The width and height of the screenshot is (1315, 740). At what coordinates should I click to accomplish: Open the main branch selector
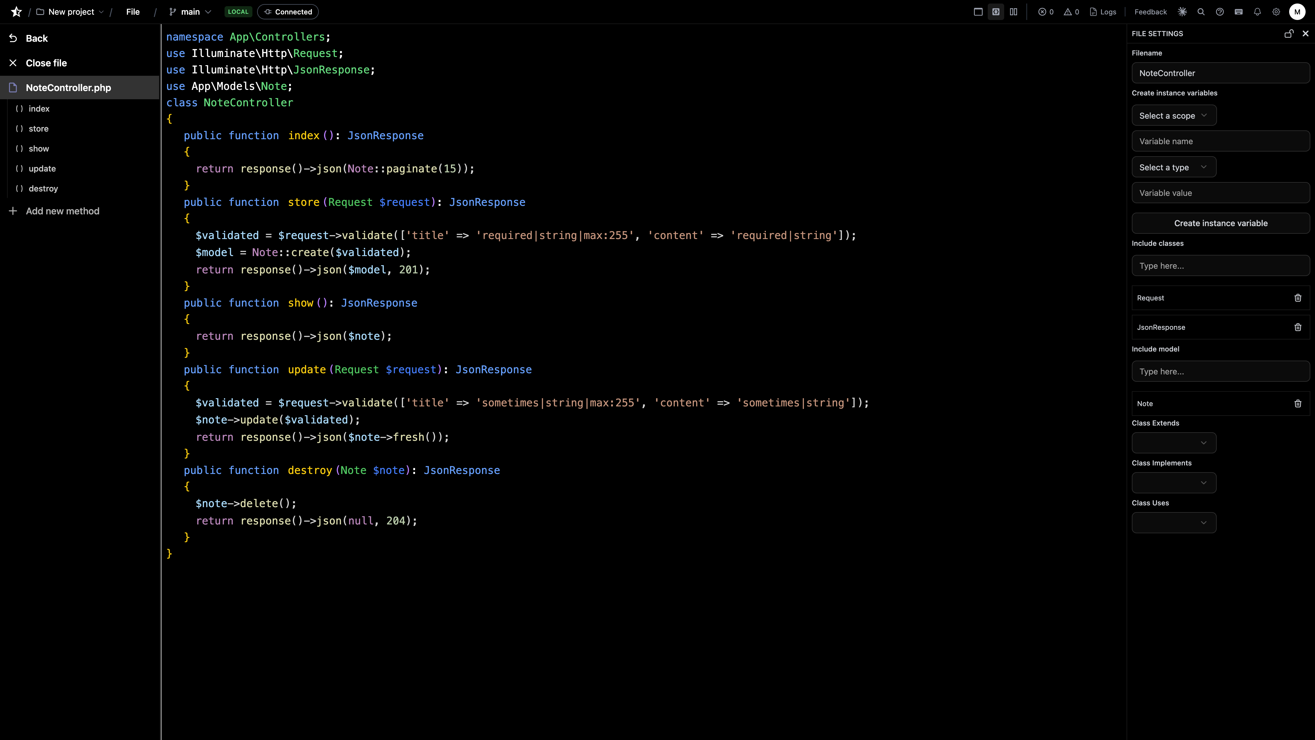pyautogui.click(x=189, y=11)
